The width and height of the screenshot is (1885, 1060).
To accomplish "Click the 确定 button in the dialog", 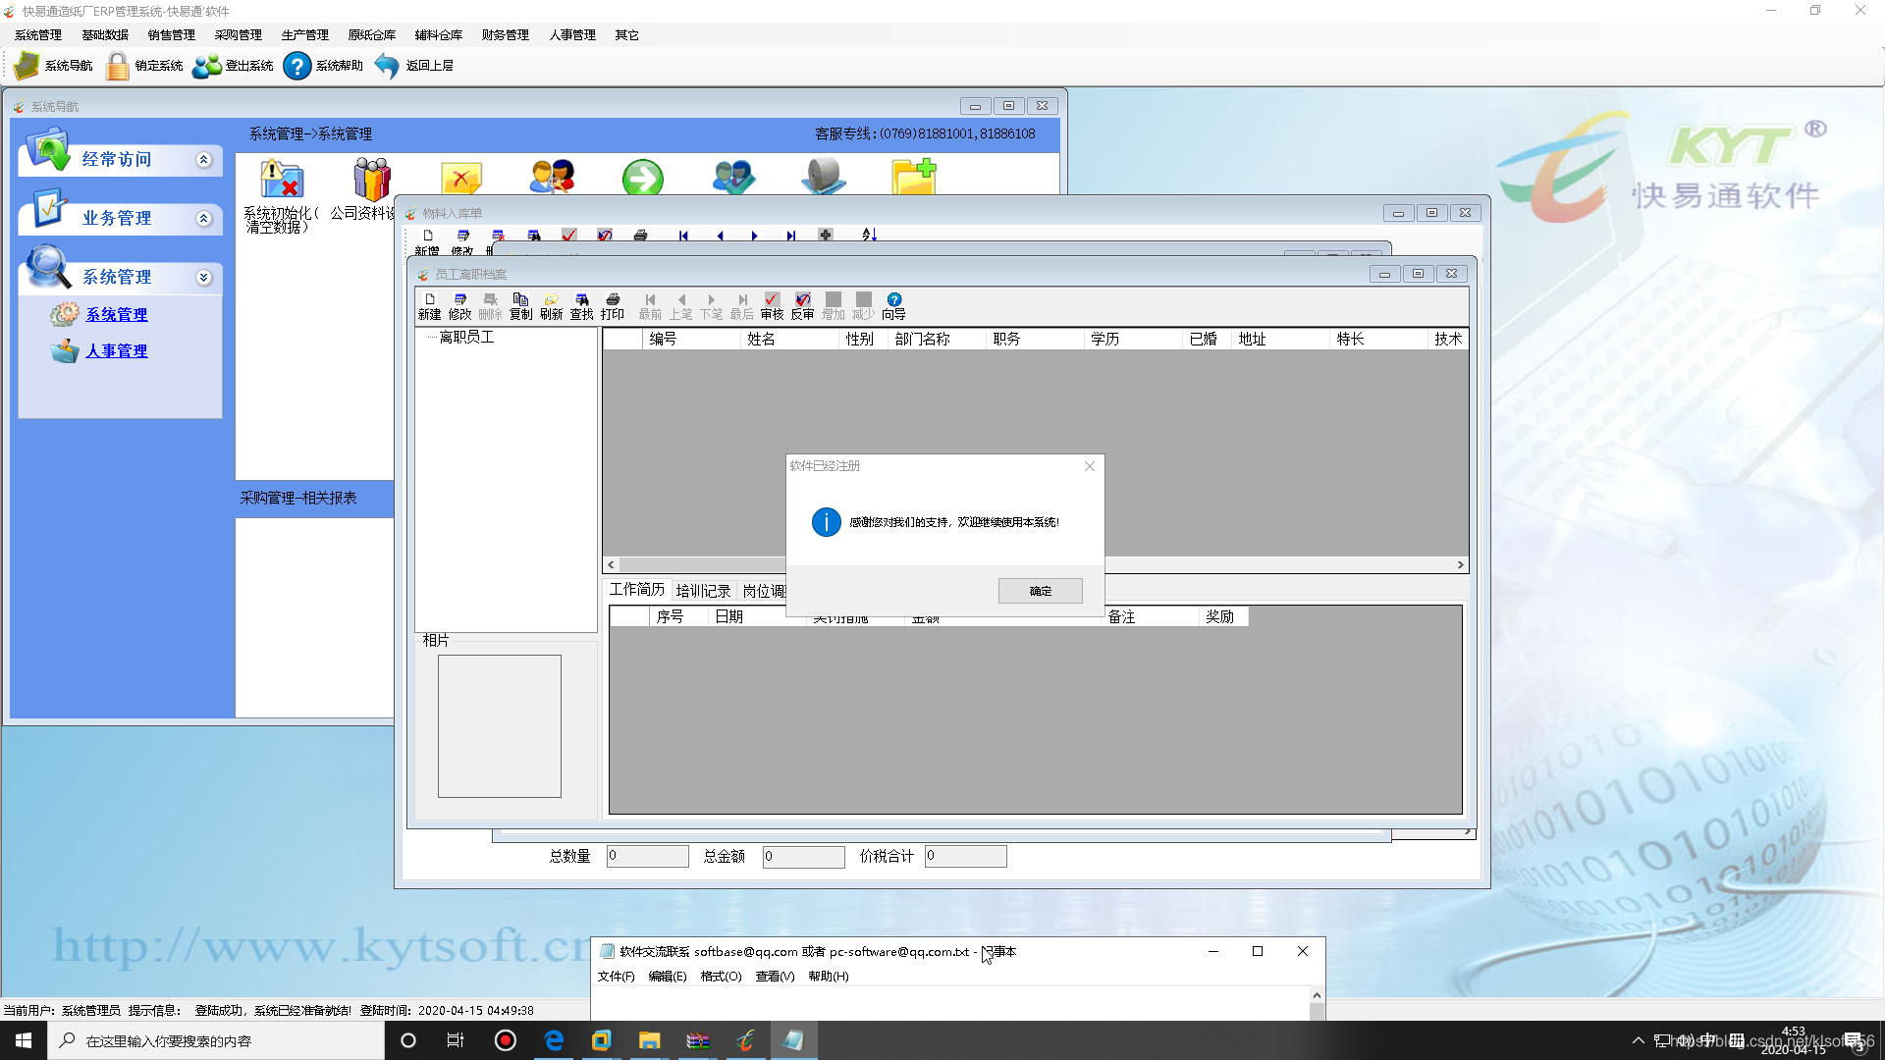I will [x=1040, y=591].
